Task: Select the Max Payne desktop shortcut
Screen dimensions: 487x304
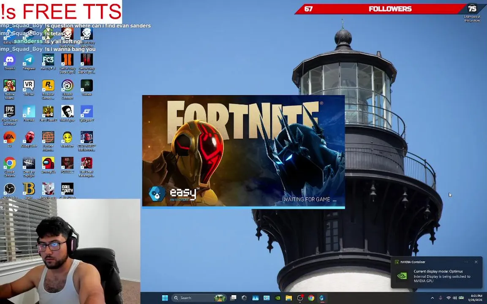Action: [68, 113]
